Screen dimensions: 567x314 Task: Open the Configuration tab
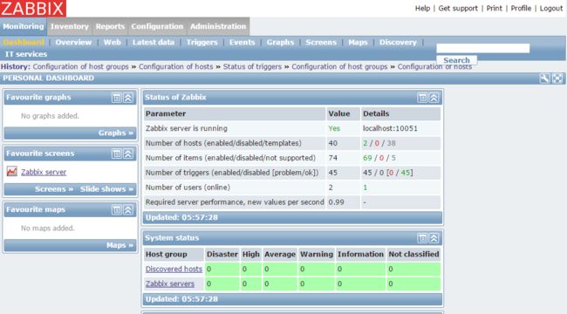157,26
